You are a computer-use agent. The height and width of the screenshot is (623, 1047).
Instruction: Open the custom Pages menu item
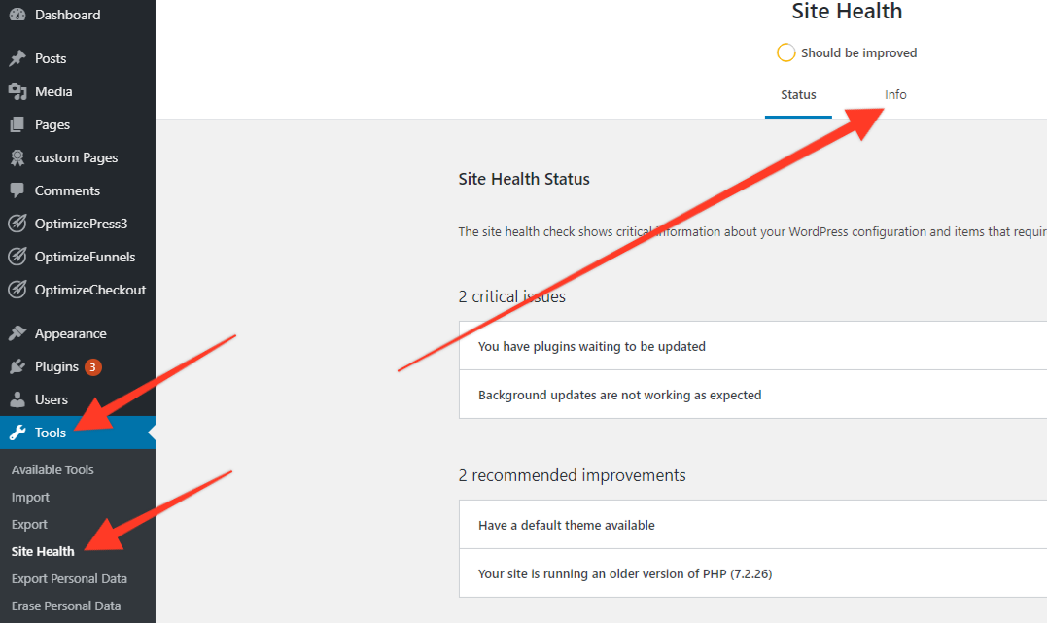[x=78, y=157]
